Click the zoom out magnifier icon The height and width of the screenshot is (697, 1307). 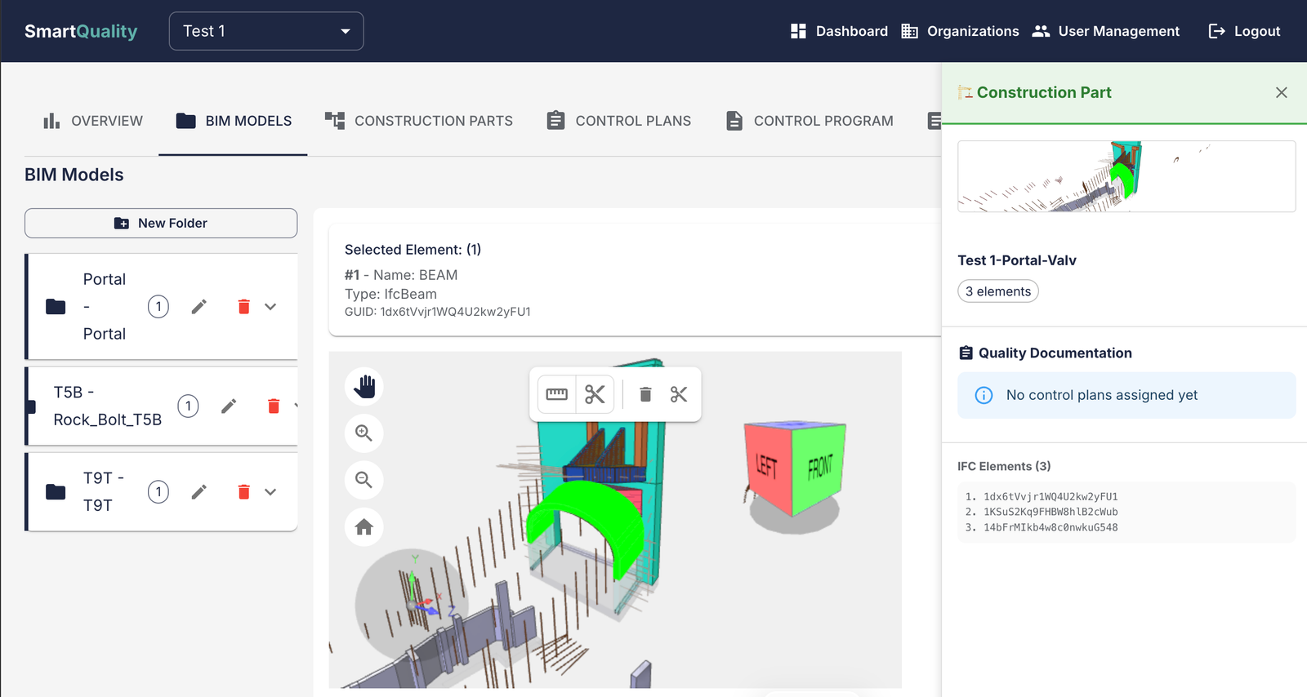coord(364,480)
